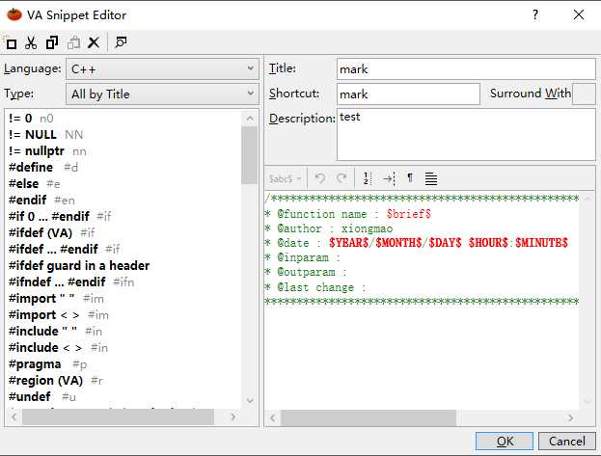Delete the selected snippet with X icon
The height and width of the screenshot is (456, 601).
[x=94, y=42]
